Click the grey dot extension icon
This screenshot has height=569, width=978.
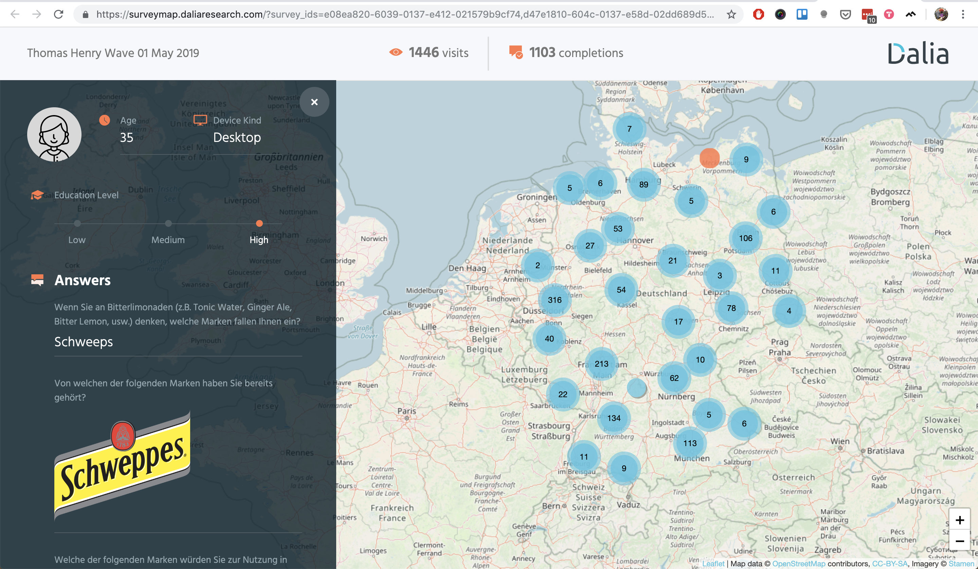(x=823, y=14)
